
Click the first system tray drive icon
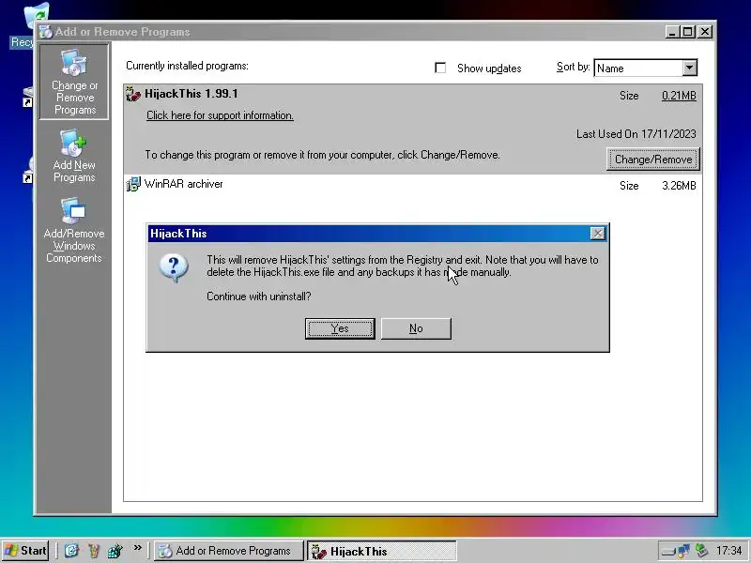coord(668,552)
